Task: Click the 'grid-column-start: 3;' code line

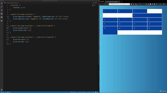Action: (x=22, y=28)
